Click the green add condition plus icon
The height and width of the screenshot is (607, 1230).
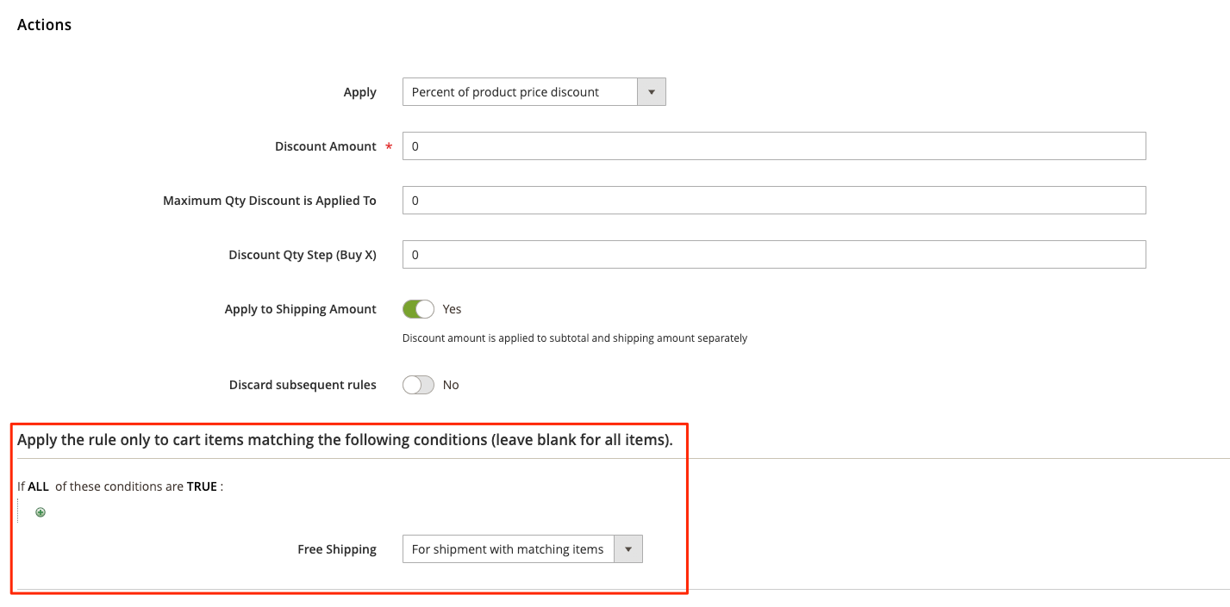pos(41,512)
